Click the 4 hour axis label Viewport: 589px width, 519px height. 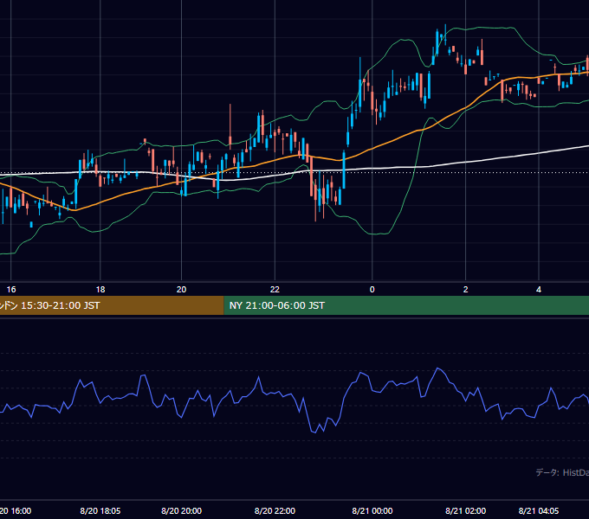click(539, 290)
